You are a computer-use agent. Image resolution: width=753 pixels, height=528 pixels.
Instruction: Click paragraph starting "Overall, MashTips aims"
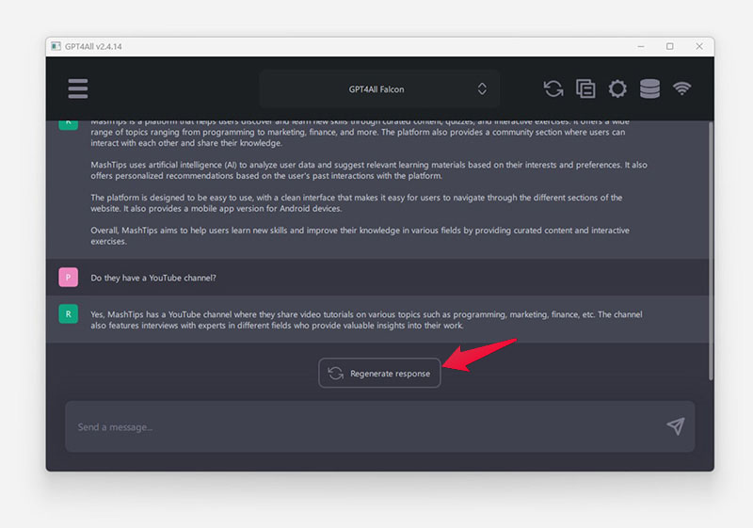click(360, 235)
